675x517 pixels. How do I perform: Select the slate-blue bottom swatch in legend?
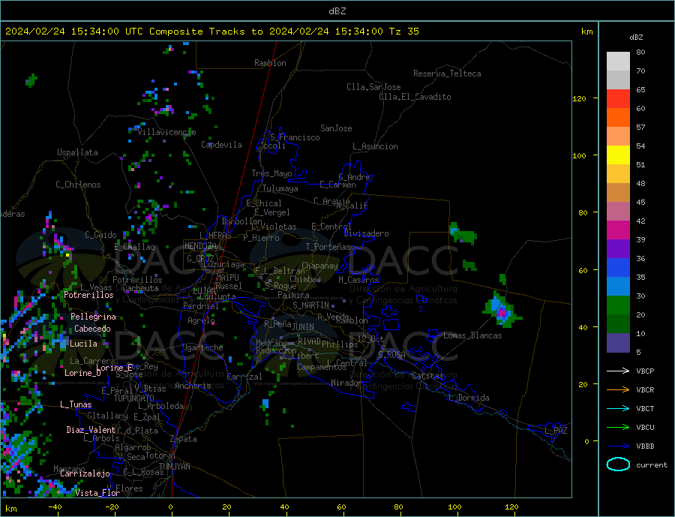(618, 343)
